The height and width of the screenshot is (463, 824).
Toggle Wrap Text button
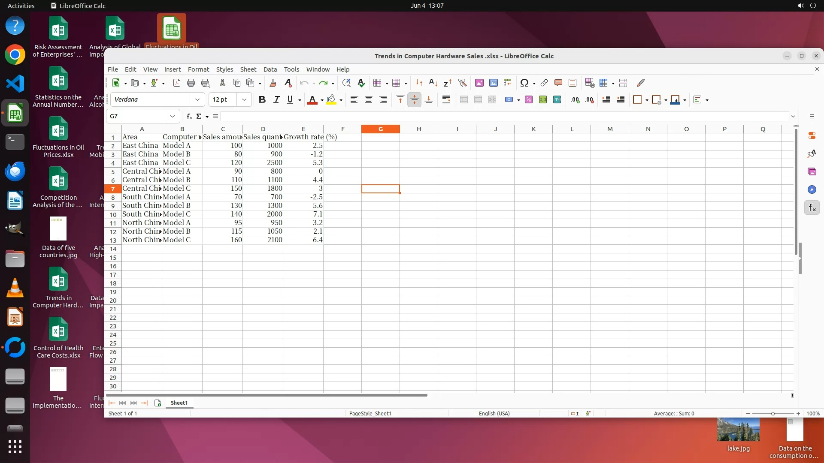tap(446, 100)
